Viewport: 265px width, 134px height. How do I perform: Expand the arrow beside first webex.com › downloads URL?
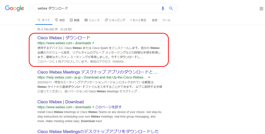[x=93, y=43]
